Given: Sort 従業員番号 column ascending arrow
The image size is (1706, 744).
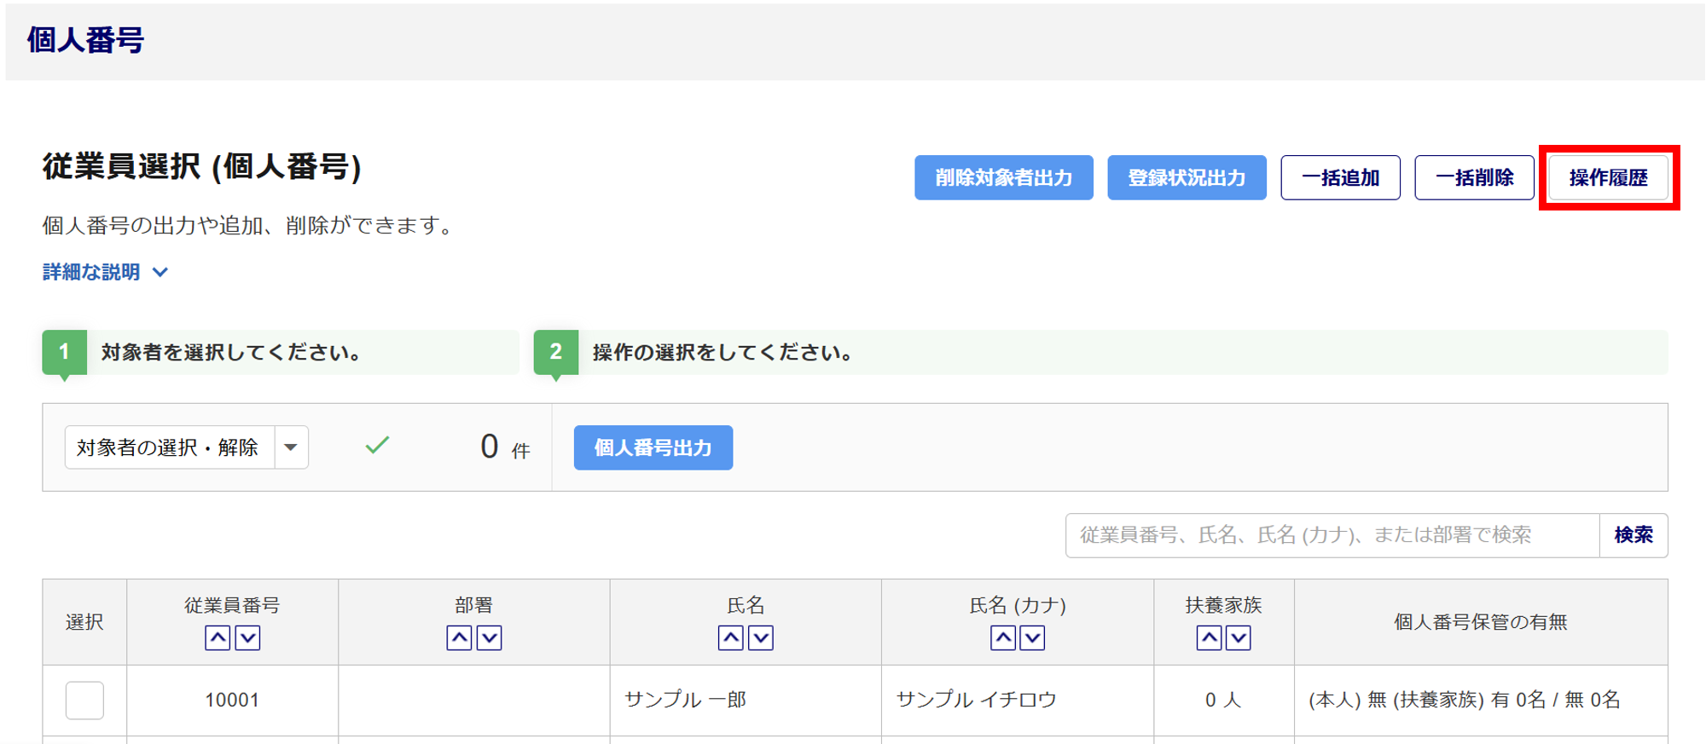Looking at the screenshot, I should tap(218, 637).
